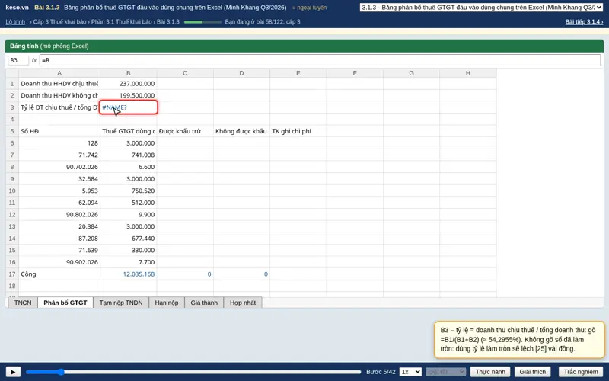Click the formula bar containing =B
The width and height of the screenshot is (609, 381).
pyautogui.click(x=320, y=60)
